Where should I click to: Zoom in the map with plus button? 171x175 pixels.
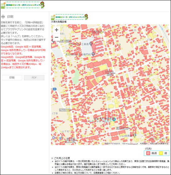click(56, 30)
